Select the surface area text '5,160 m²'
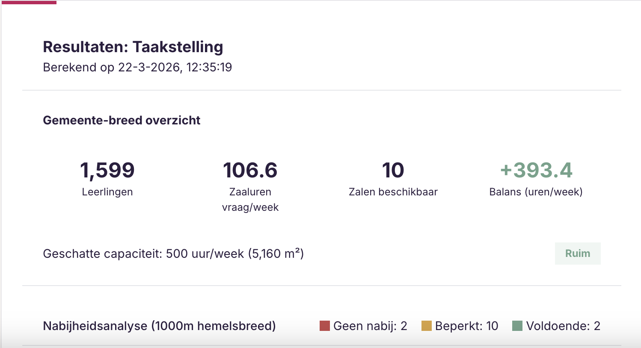The image size is (641, 348). pos(275,253)
